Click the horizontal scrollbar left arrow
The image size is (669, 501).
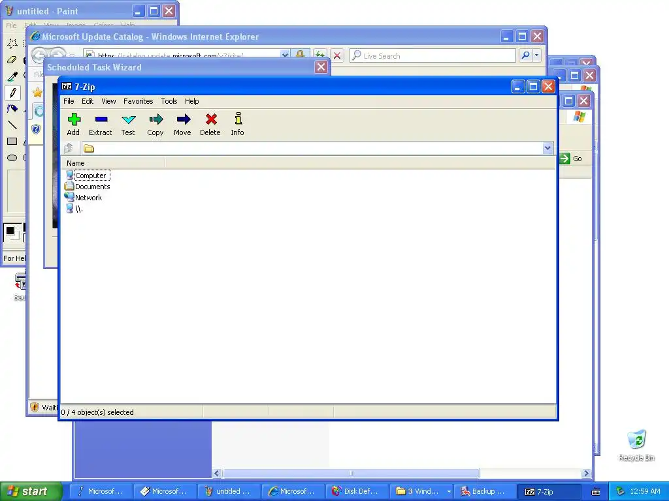point(217,474)
